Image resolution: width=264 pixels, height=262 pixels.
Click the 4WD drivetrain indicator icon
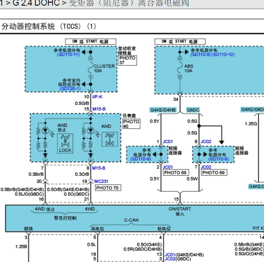tap(110, 139)
